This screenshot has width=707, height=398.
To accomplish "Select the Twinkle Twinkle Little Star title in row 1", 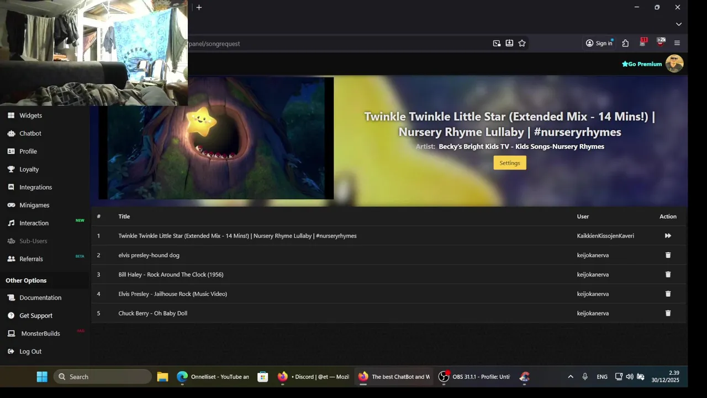I will point(238,235).
